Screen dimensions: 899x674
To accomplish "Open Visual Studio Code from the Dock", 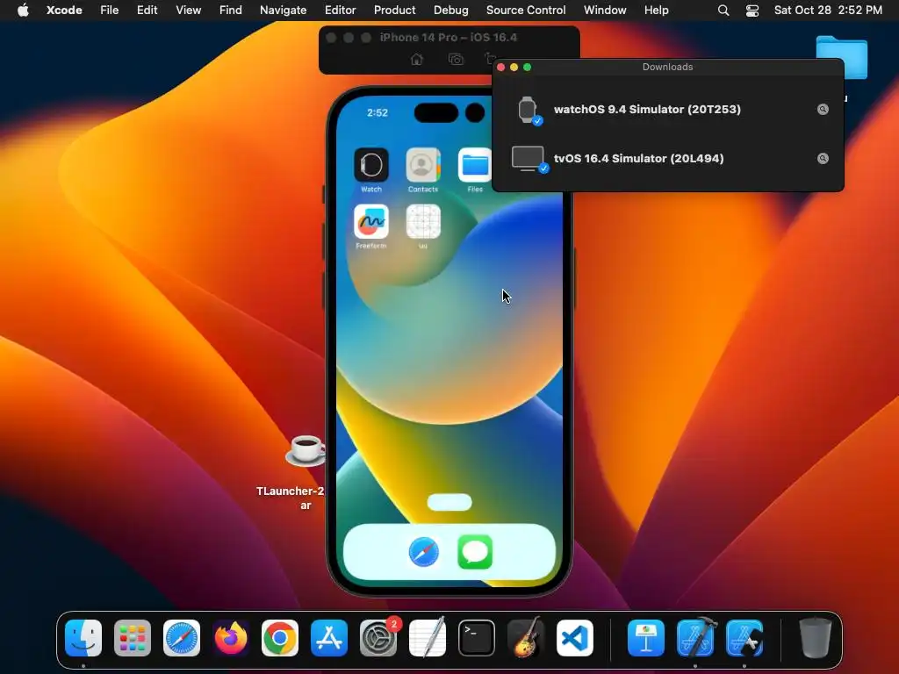I will [x=575, y=638].
